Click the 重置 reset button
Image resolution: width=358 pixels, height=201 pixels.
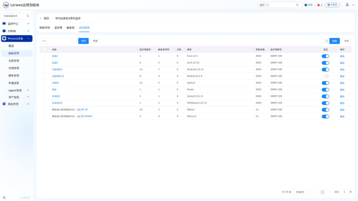coord(95,41)
